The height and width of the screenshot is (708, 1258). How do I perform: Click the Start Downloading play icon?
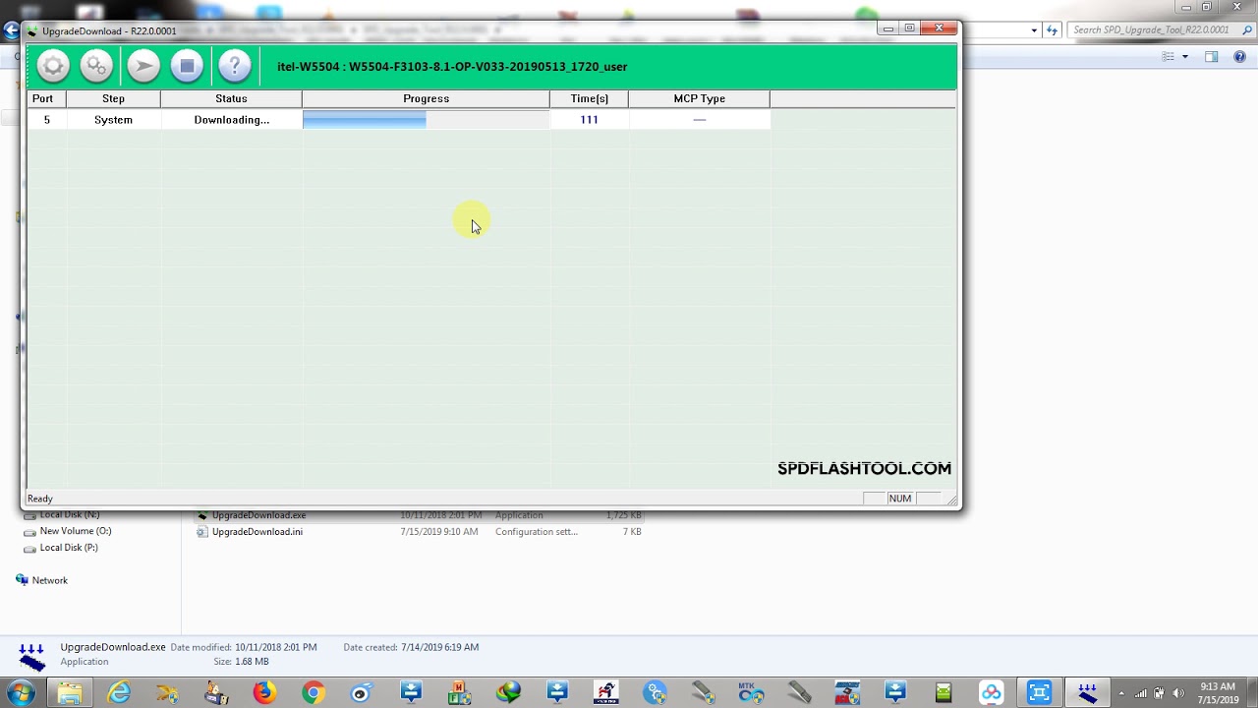click(143, 67)
